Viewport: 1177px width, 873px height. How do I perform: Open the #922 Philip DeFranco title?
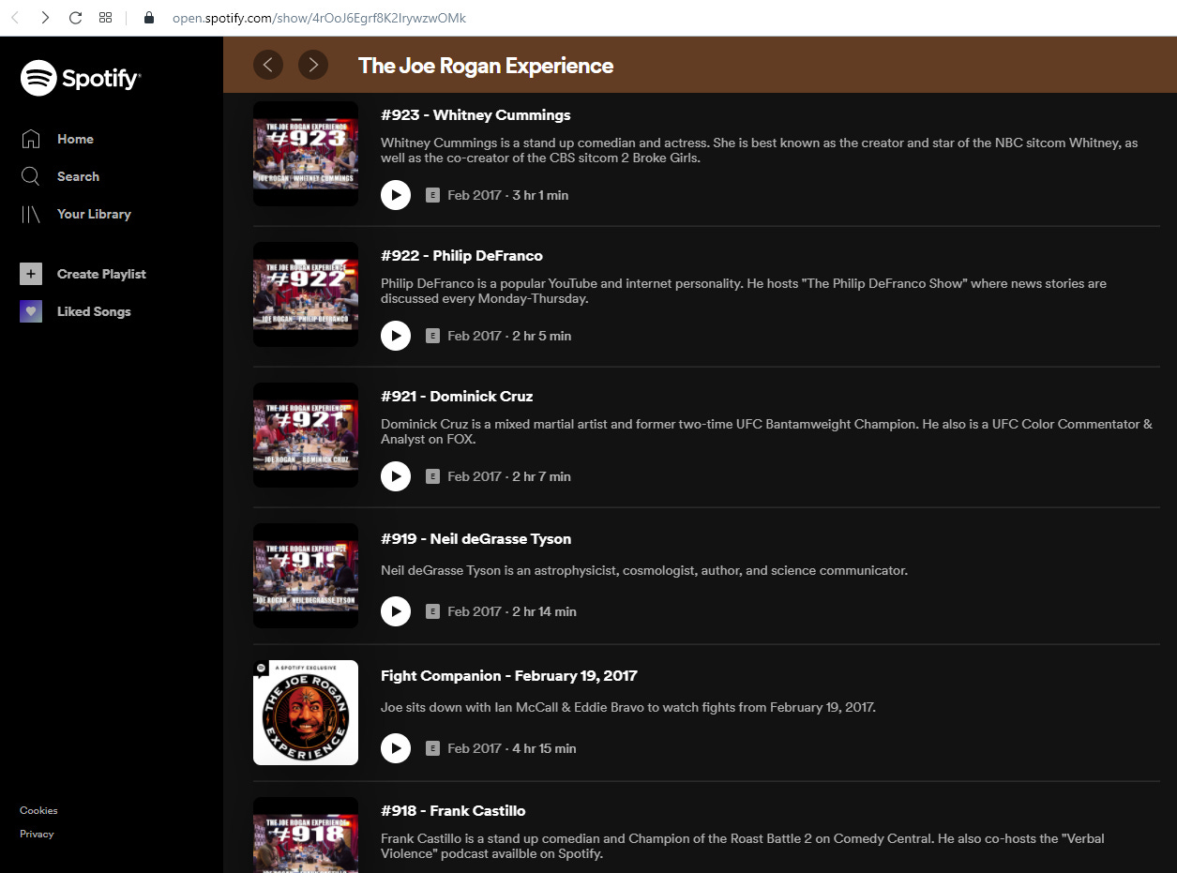[461, 256]
